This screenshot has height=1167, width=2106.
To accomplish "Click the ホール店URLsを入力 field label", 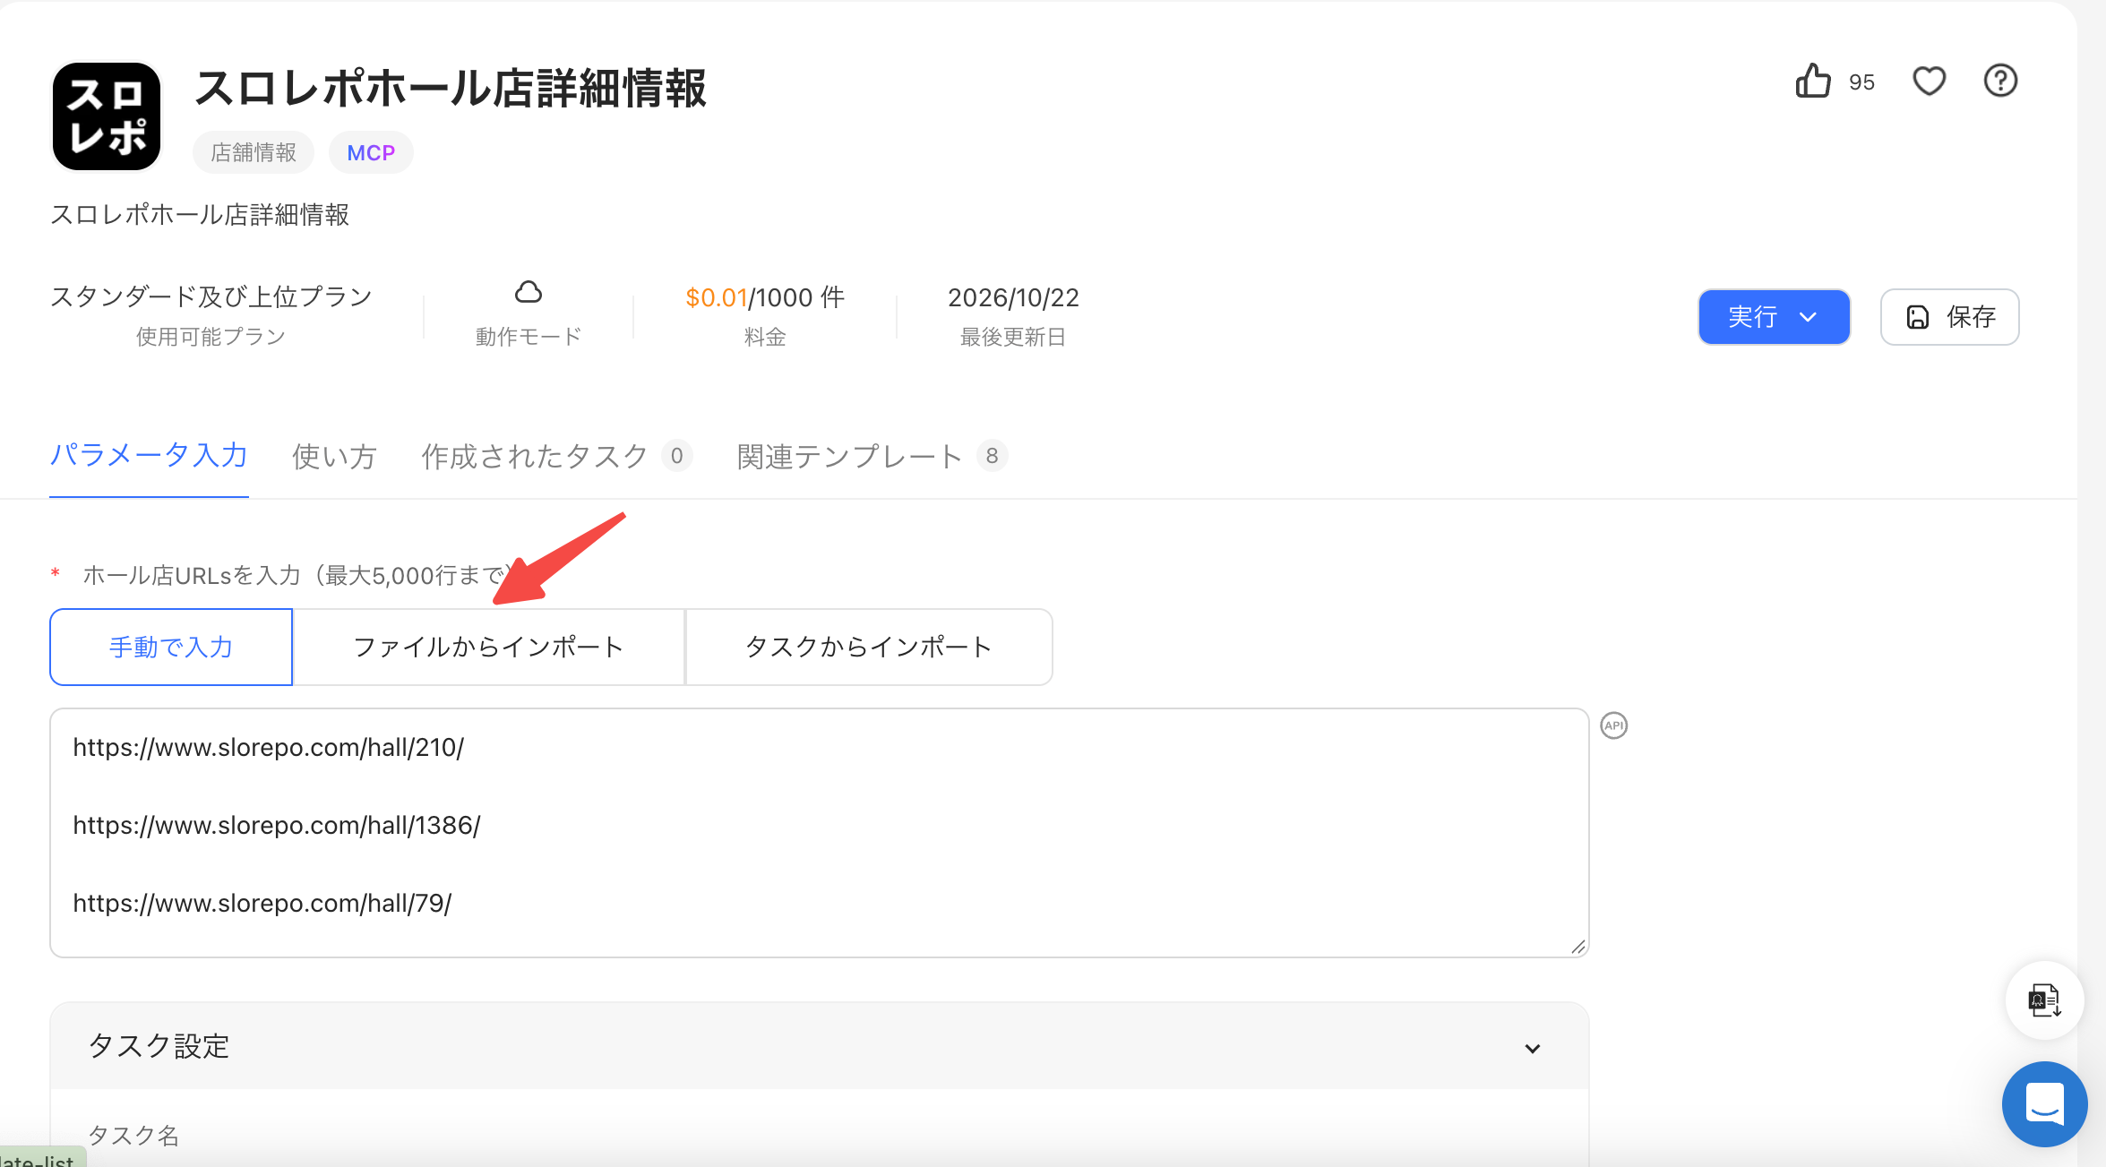I will click(298, 575).
